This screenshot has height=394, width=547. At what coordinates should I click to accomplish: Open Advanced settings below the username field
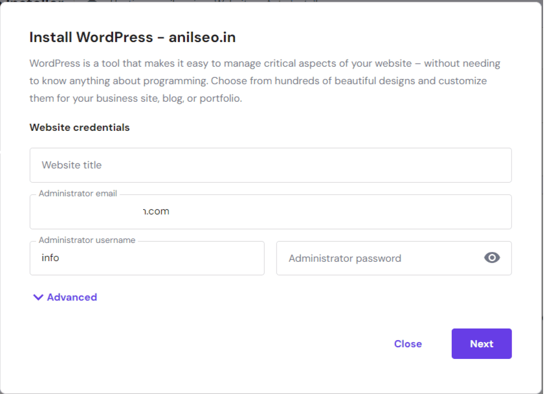click(65, 297)
